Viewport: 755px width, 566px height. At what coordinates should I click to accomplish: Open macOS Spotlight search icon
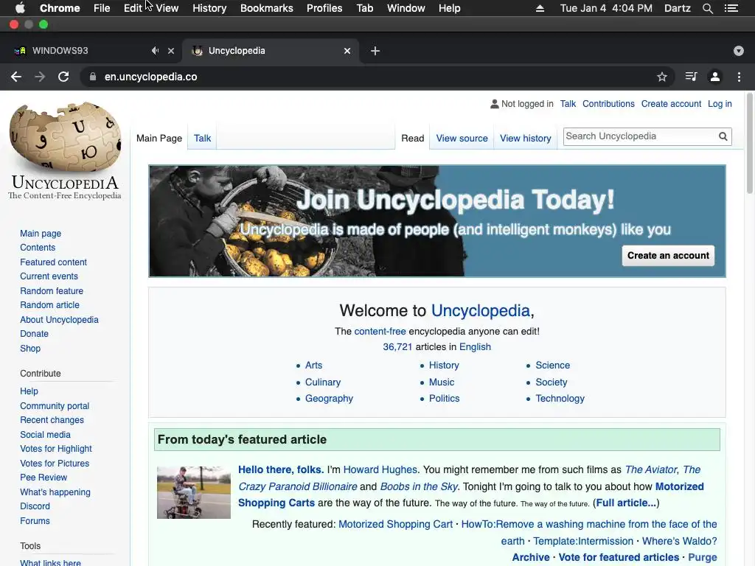pyautogui.click(x=707, y=8)
